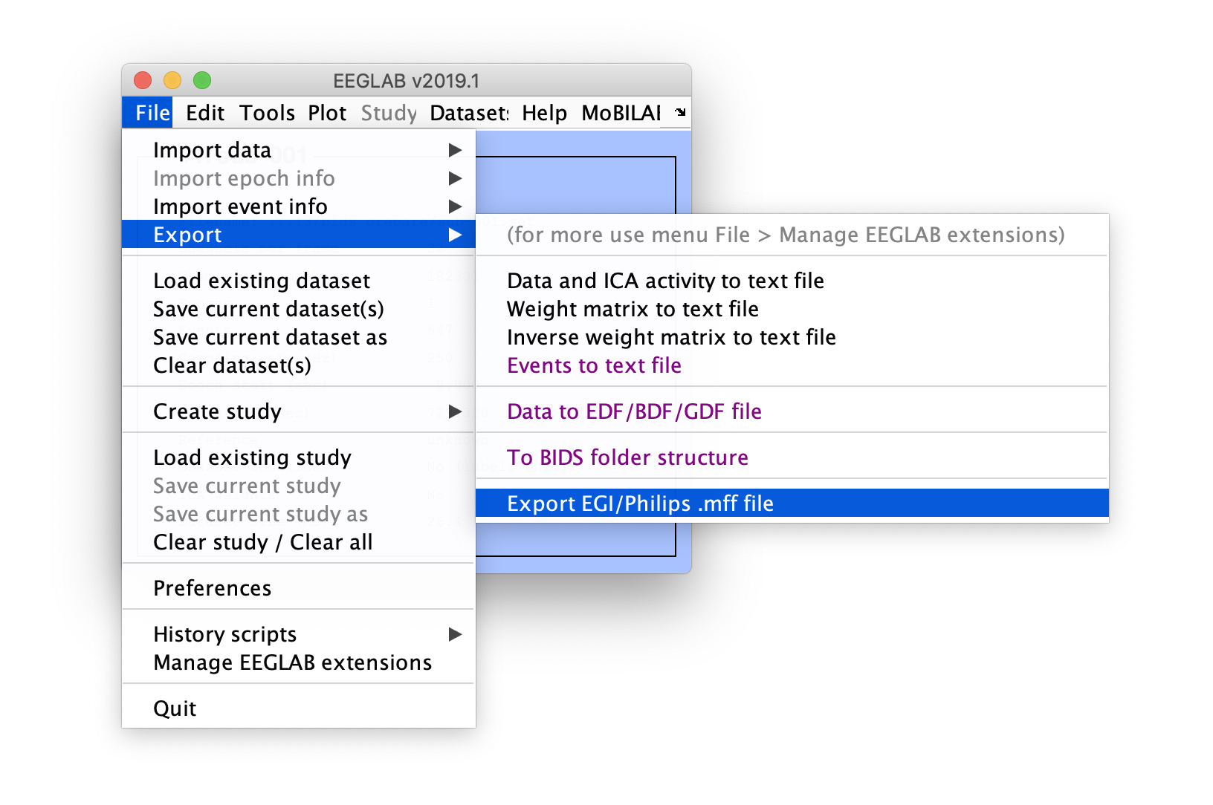
Task: Expand the Create study submenu arrow
Action: (x=456, y=411)
